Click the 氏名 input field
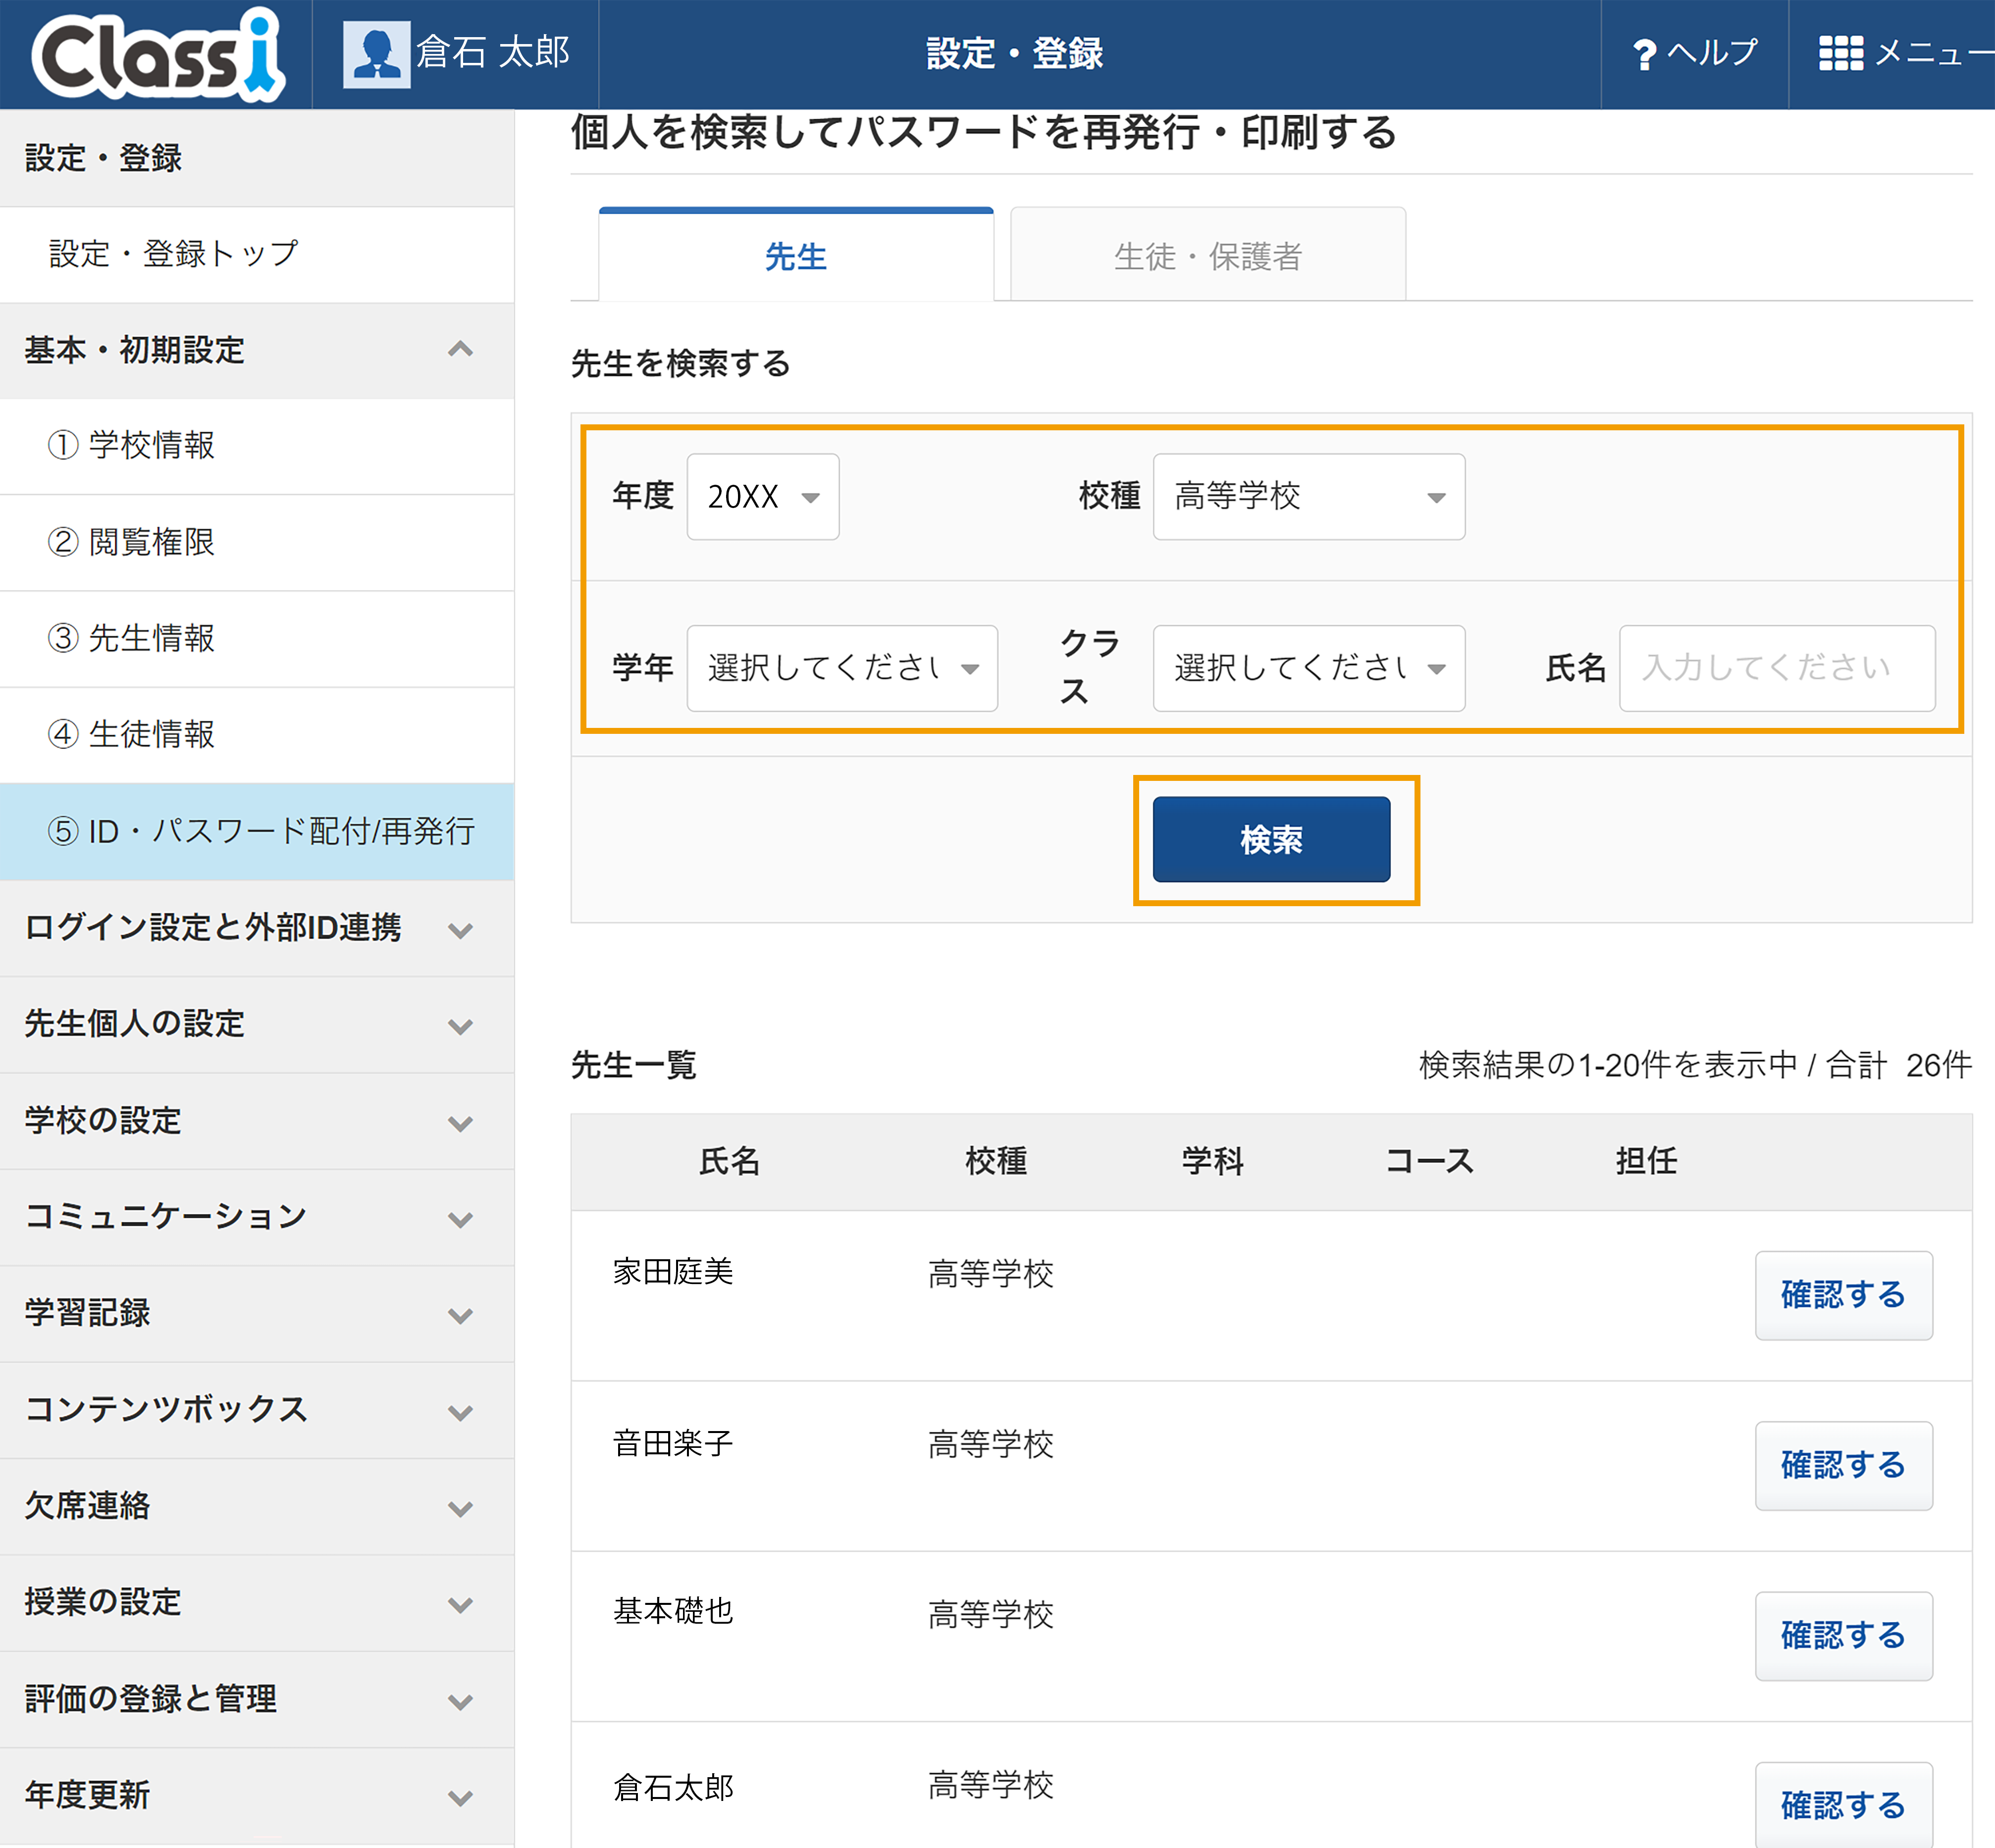 [1776, 668]
